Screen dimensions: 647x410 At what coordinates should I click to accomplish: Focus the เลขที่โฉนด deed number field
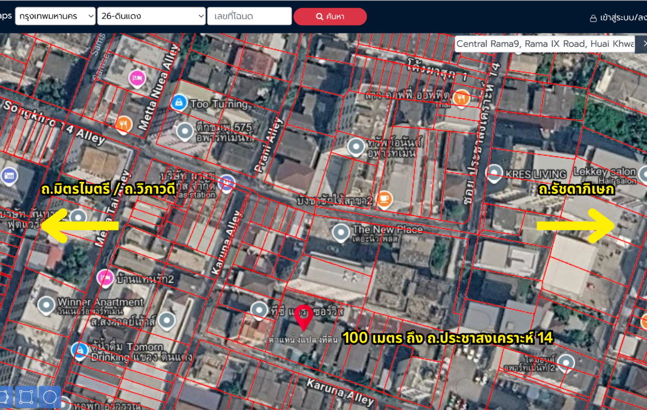[250, 16]
